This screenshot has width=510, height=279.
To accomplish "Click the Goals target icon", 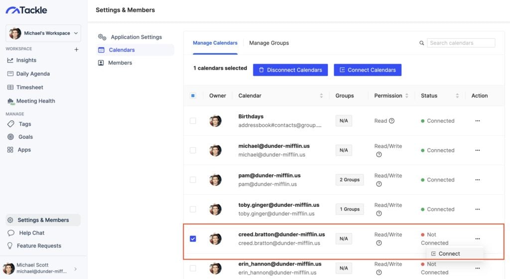I will 11,137.
